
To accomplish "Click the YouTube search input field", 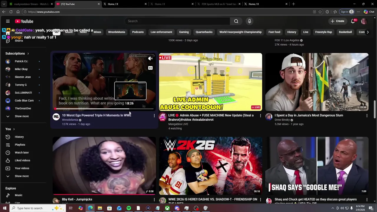I will pos(178,21).
